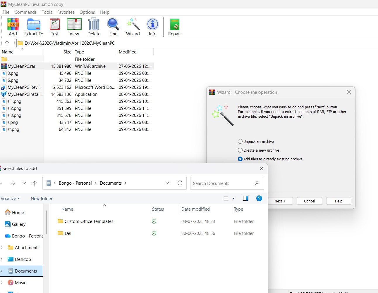Image resolution: width=378 pixels, height=293 pixels.
Task: Open the recent locations dropdown arrow
Action: [24, 183]
